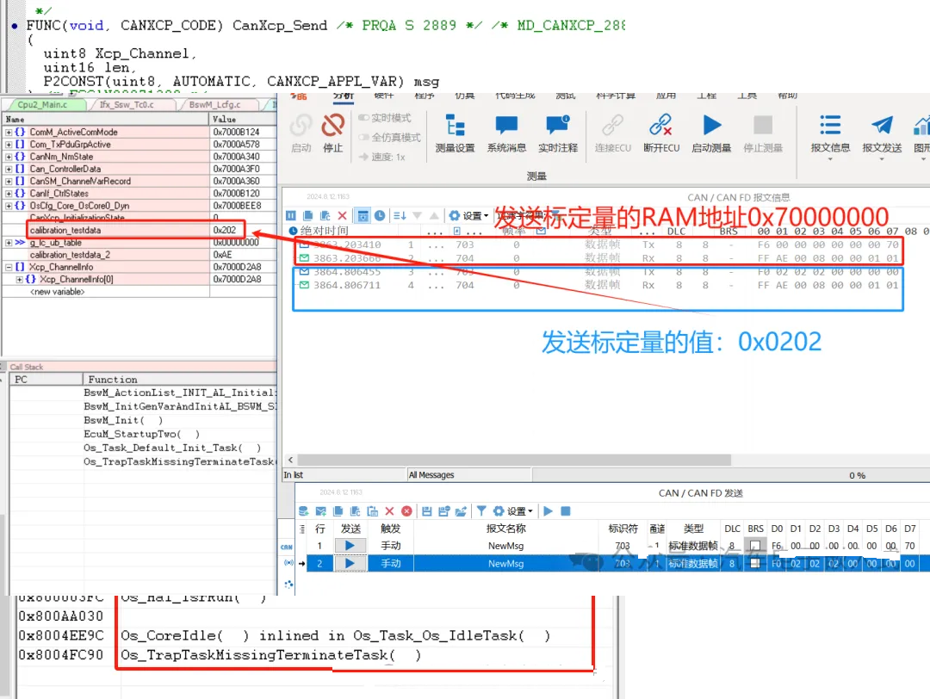Click the add-from-database icon in CAN send toolbar
This screenshot has width=930, height=699.
tap(304, 511)
